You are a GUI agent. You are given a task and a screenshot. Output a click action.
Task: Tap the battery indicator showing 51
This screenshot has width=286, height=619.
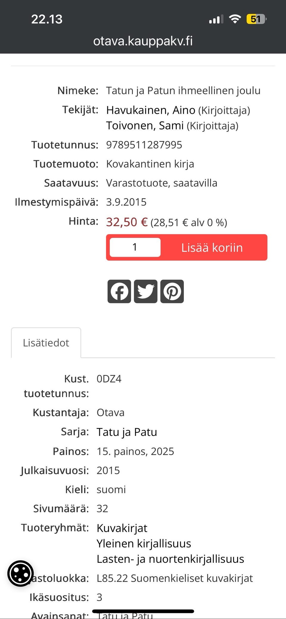pos(256,18)
